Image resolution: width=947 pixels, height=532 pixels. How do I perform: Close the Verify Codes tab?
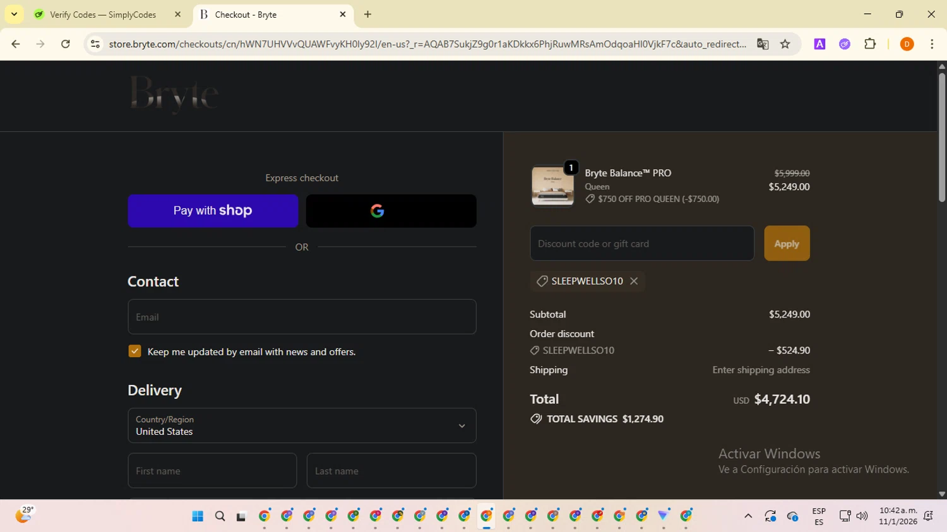pos(177,15)
